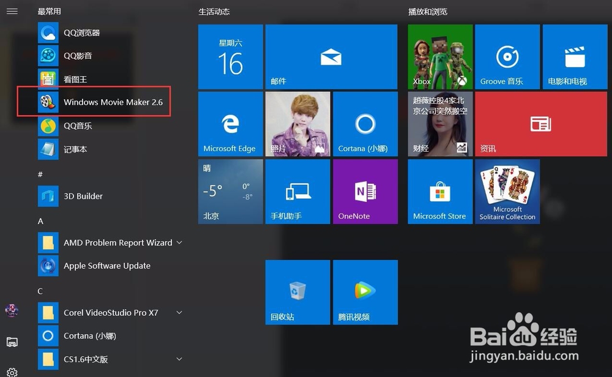Launch Microsoft Edge tile

click(230, 124)
